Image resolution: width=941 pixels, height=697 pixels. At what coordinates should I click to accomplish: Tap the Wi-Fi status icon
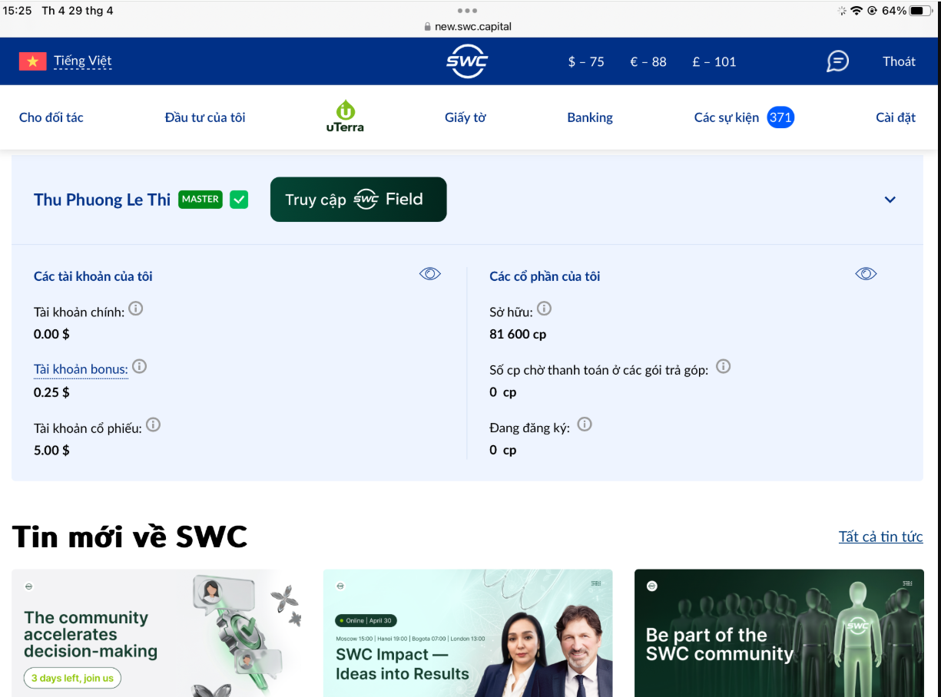coord(857,11)
